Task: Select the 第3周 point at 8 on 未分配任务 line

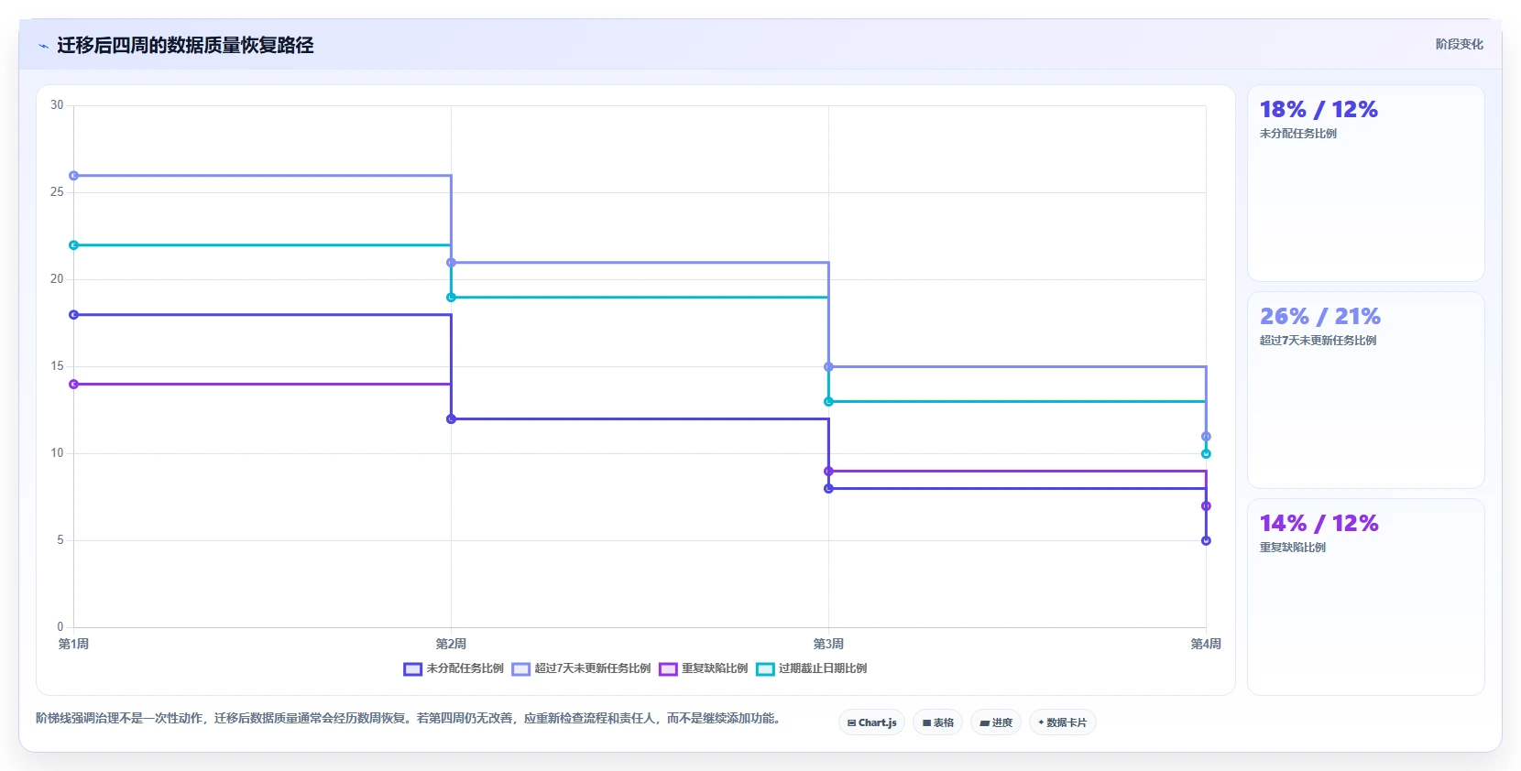Action: [828, 489]
